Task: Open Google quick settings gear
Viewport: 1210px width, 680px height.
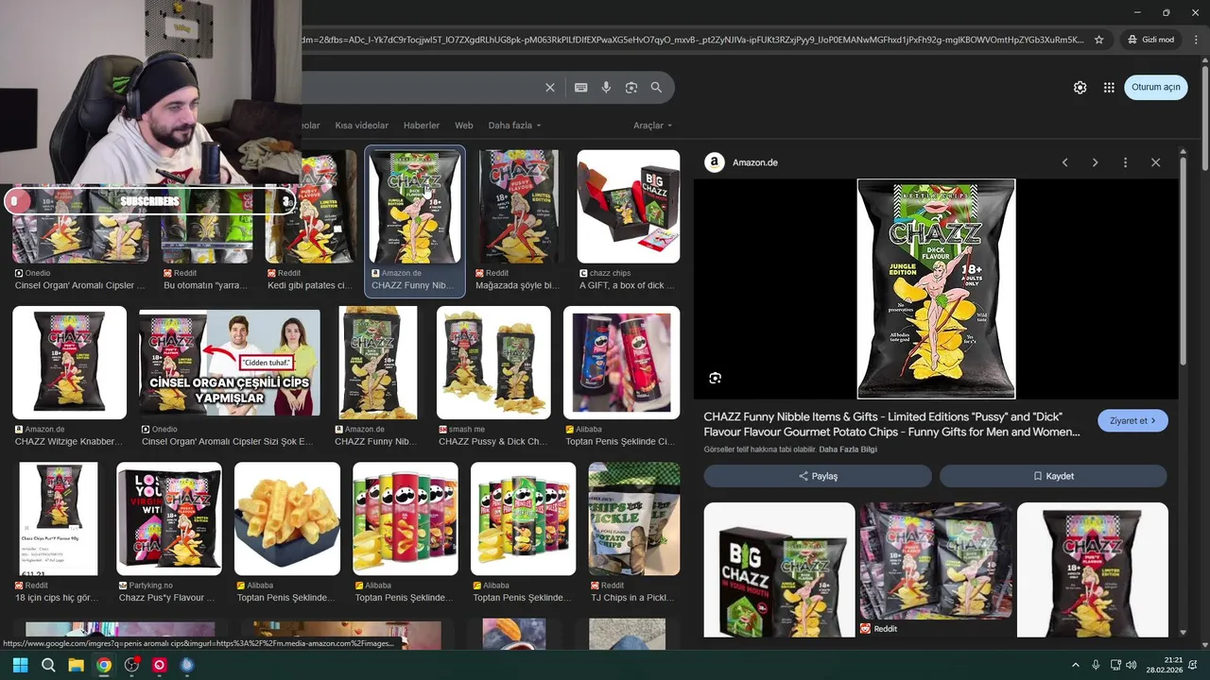Action: (x=1080, y=88)
